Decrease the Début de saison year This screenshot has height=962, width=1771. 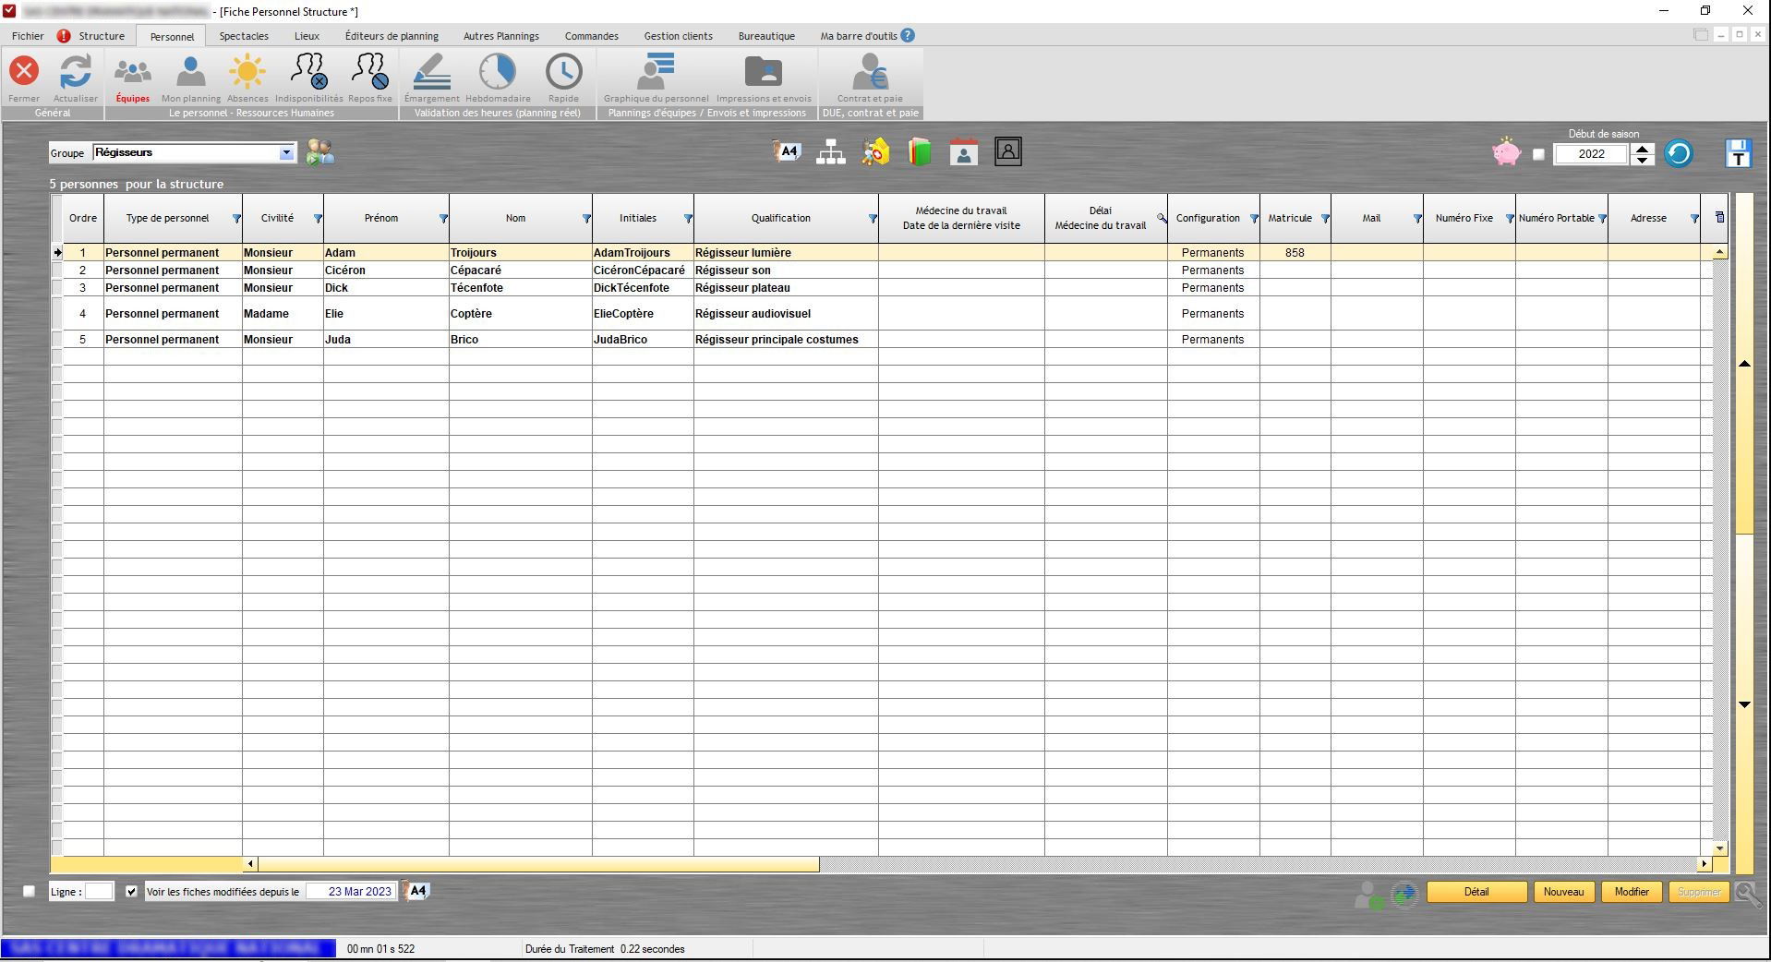(x=1642, y=160)
